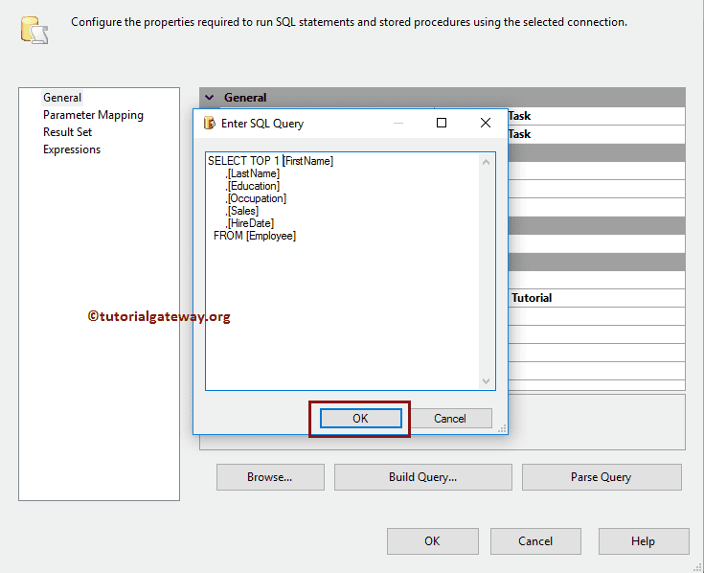This screenshot has height=573, width=704.
Task: Click OK in Execute SQL Task Editor
Action: click(432, 541)
